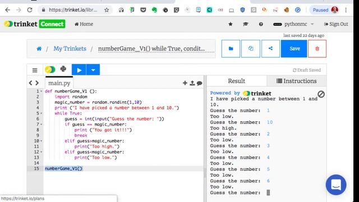This screenshot has width=359, height=202.
Task: Collapse the while True fold arrow on line 5
Action: point(42,113)
